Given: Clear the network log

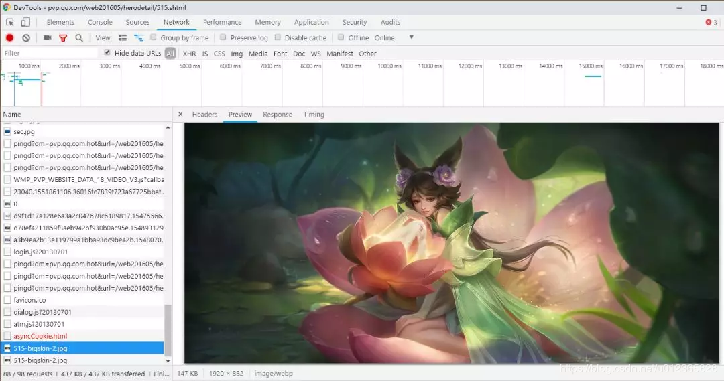Looking at the screenshot, I should tap(26, 37).
